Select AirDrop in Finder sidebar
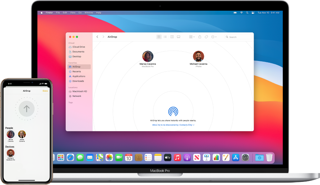This screenshot has height=185, width=320. point(79,67)
